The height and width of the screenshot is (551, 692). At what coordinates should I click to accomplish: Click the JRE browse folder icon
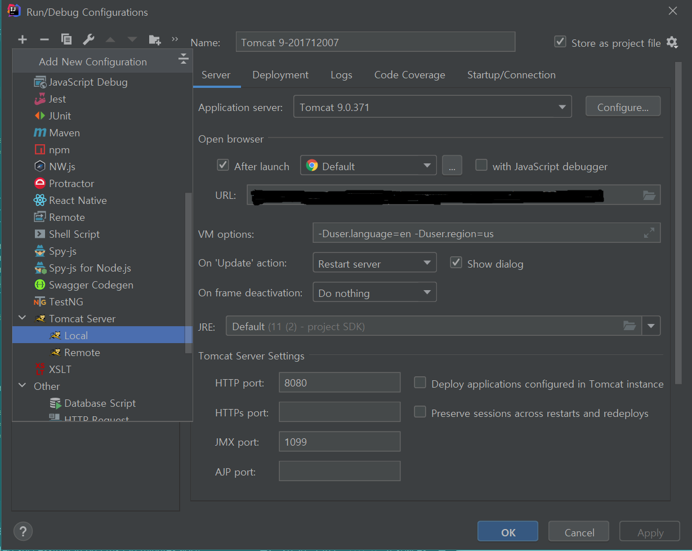(630, 326)
